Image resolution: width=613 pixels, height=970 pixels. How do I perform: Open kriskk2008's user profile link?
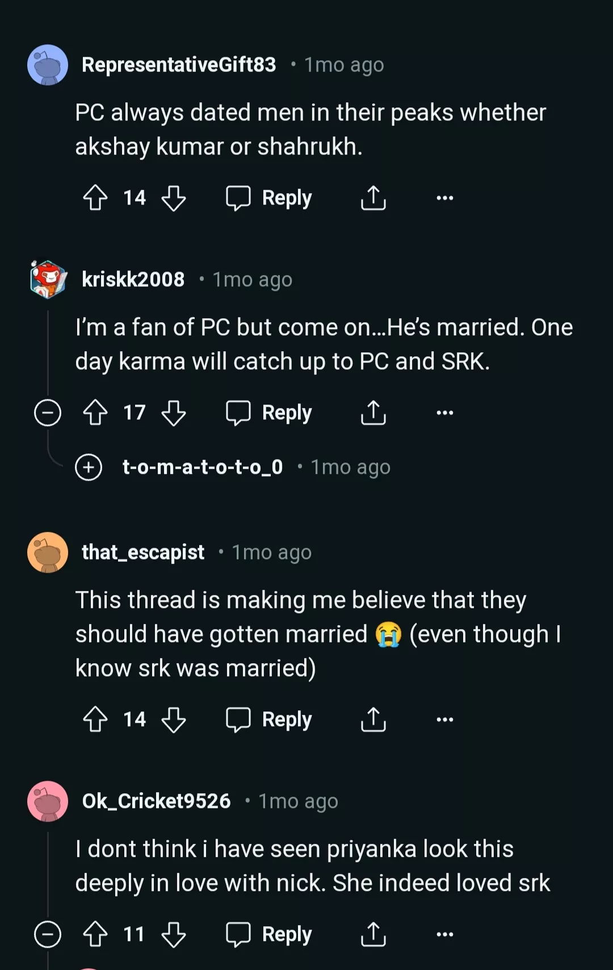click(133, 280)
